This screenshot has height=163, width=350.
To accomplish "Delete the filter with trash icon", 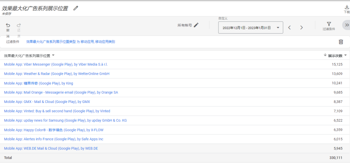I will click(x=341, y=42).
